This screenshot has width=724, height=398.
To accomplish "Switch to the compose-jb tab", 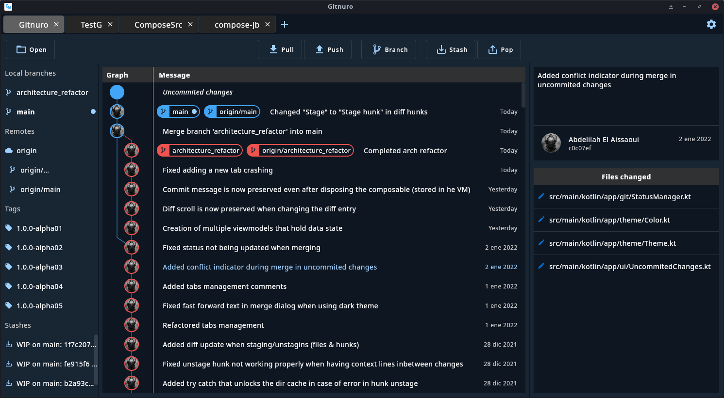I will [x=237, y=25].
